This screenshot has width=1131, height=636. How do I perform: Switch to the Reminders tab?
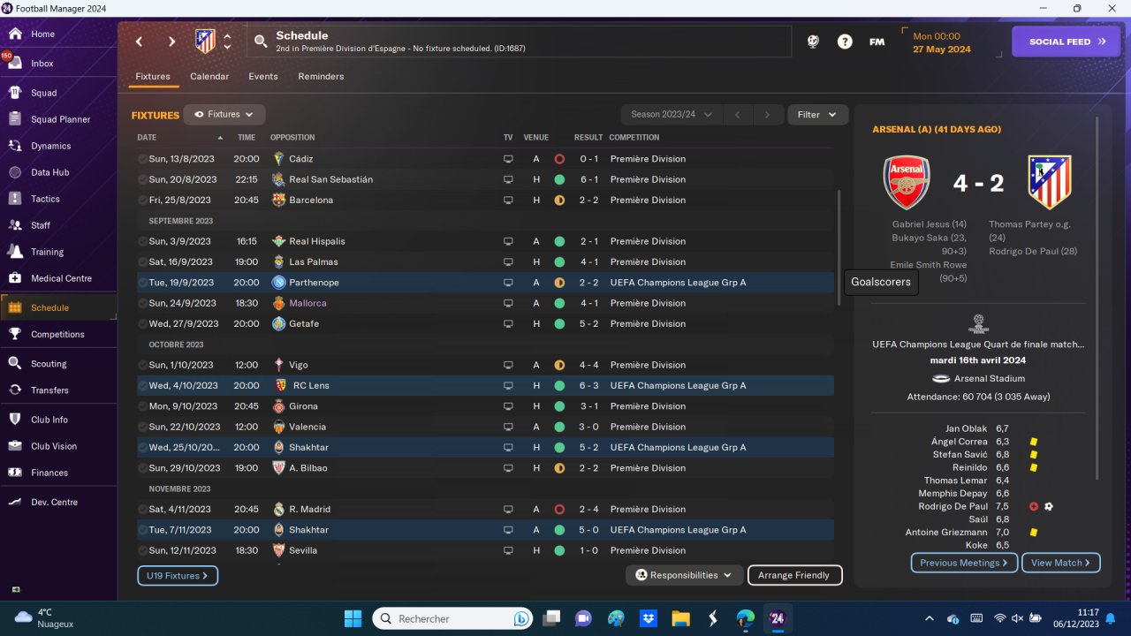pyautogui.click(x=321, y=77)
